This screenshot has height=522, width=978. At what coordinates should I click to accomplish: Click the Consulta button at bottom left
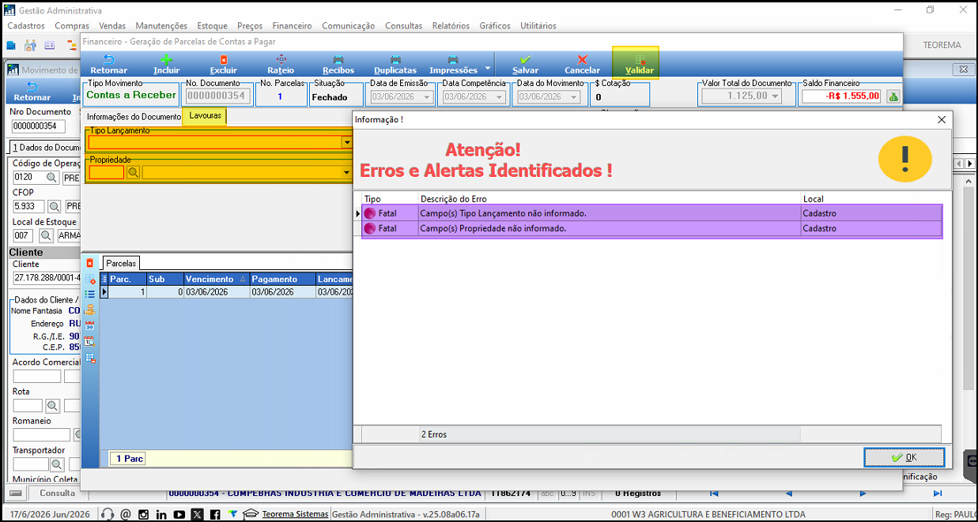tap(57, 493)
